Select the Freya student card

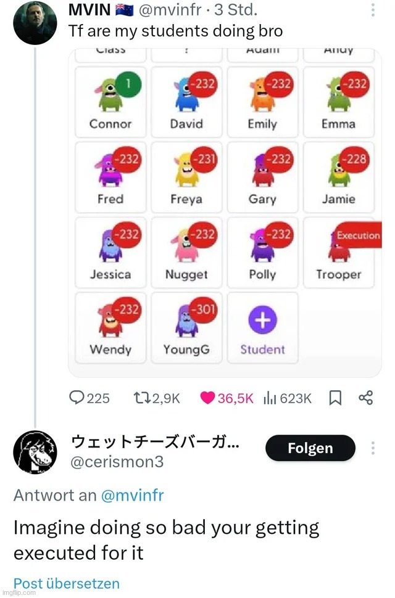pos(186,177)
